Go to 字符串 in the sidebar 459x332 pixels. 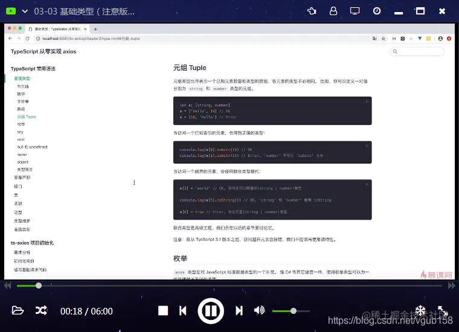tap(23, 101)
